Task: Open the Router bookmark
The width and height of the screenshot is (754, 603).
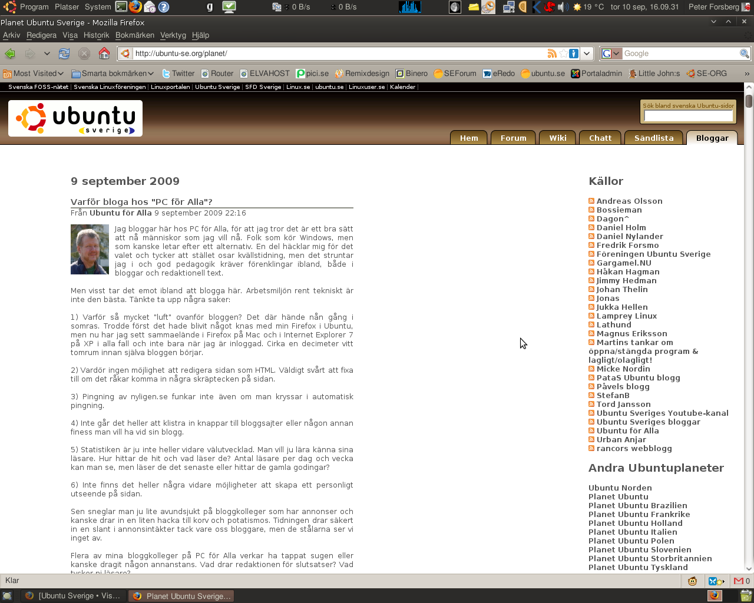Action: tap(217, 74)
